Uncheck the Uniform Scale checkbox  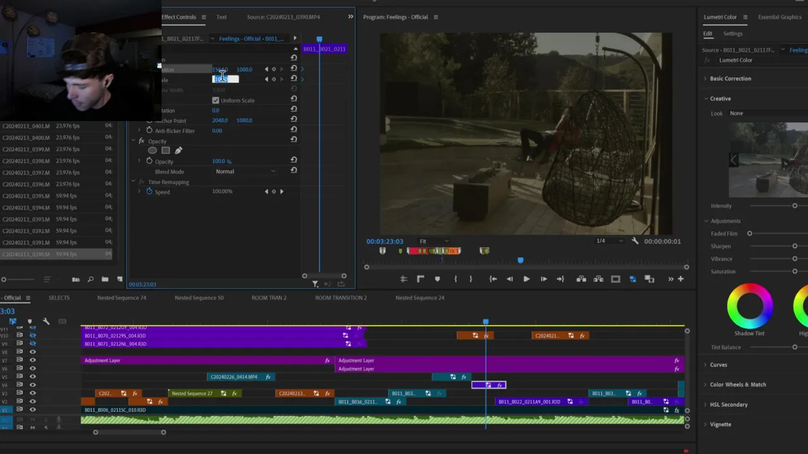[x=216, y=101]
